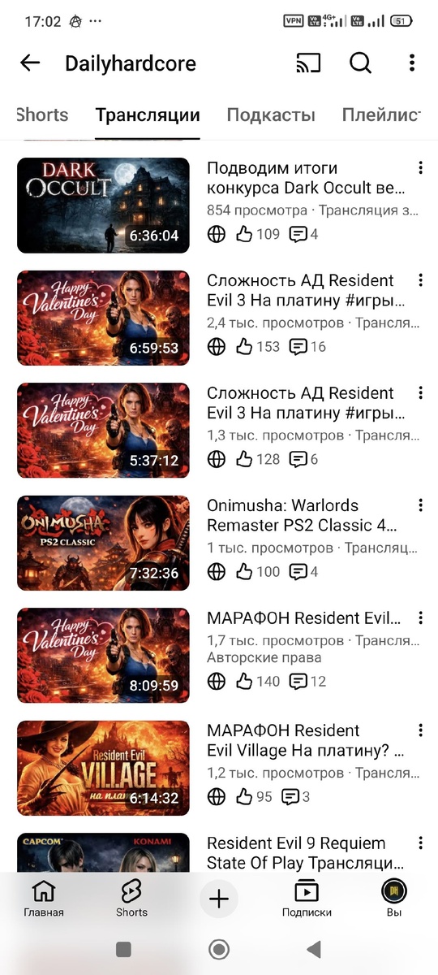The width and height of the screenshot is (438, 975).
Task: Open channel search with magnifier icon
Action: 360,63
